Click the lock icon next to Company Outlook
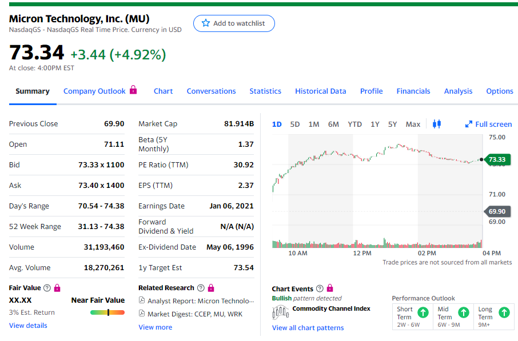The height and width of the screenshot is (341, 518). (133, 90)
